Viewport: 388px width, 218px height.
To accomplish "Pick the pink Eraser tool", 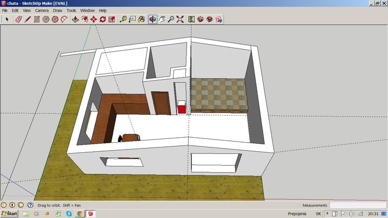I will point(18,19).
